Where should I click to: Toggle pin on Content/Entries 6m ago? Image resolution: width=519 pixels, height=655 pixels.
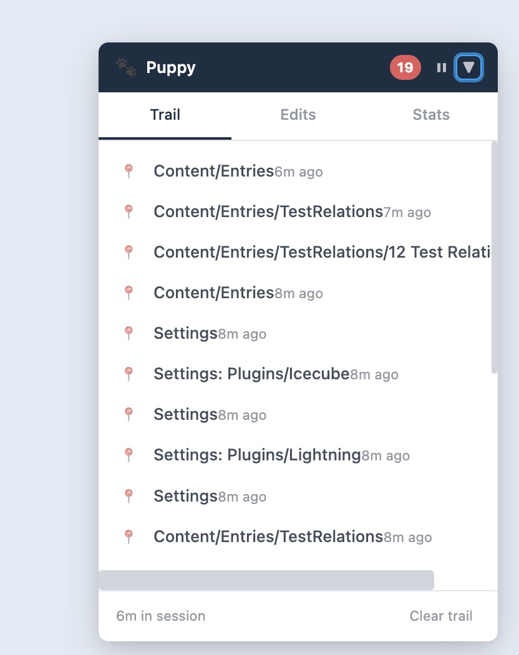(x=129, y=171)
